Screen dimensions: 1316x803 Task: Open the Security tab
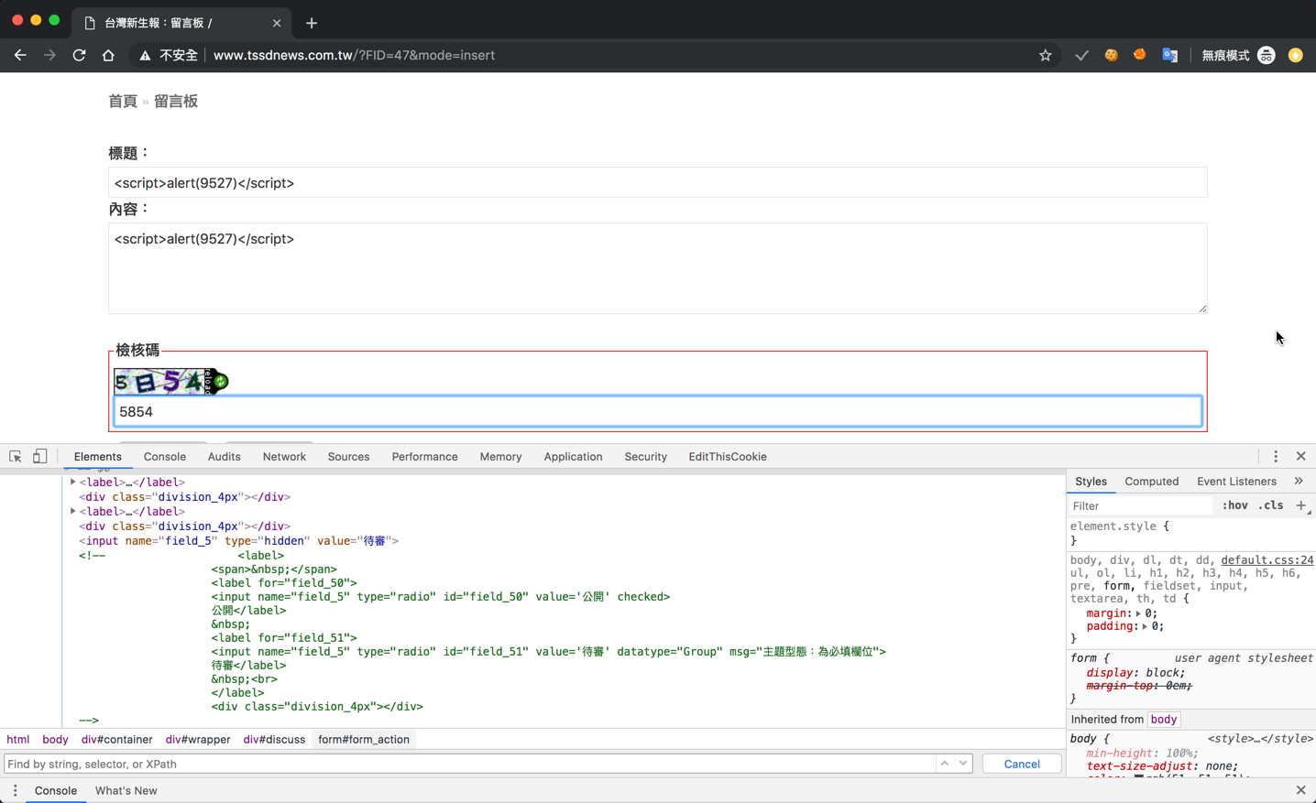coord(645,457)
